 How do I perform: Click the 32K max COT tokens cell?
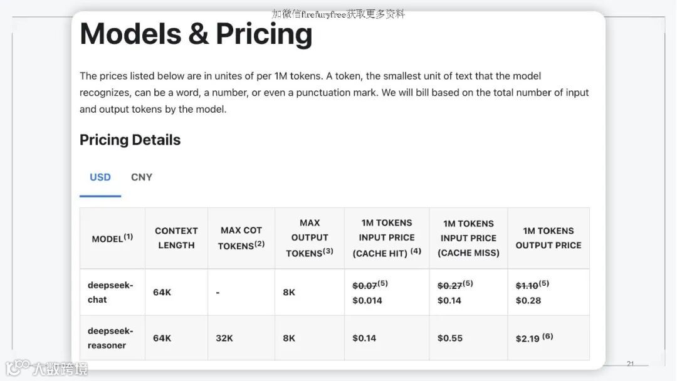click(x=224, y=338)
